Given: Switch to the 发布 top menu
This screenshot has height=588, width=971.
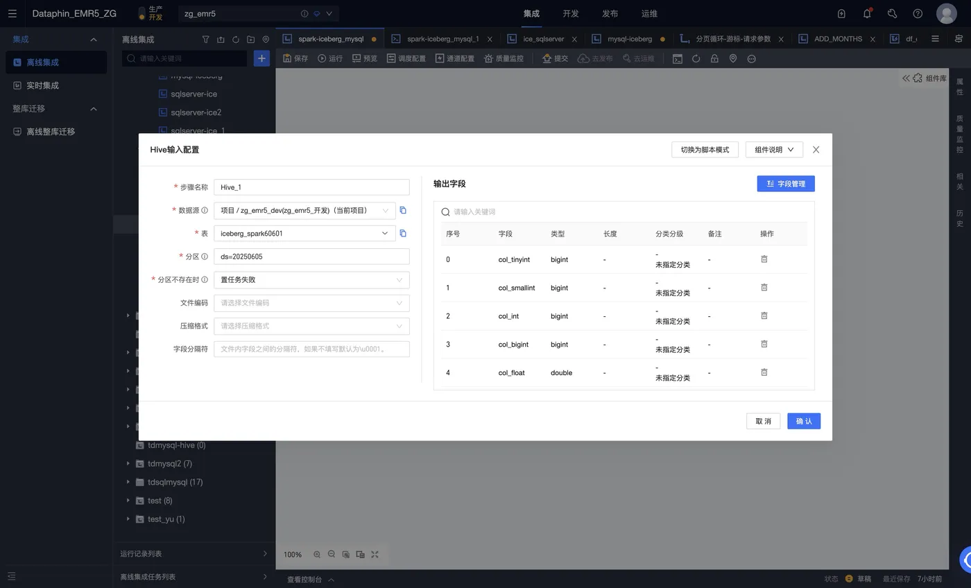Looking at the screenshot, I should coord(610,13).
